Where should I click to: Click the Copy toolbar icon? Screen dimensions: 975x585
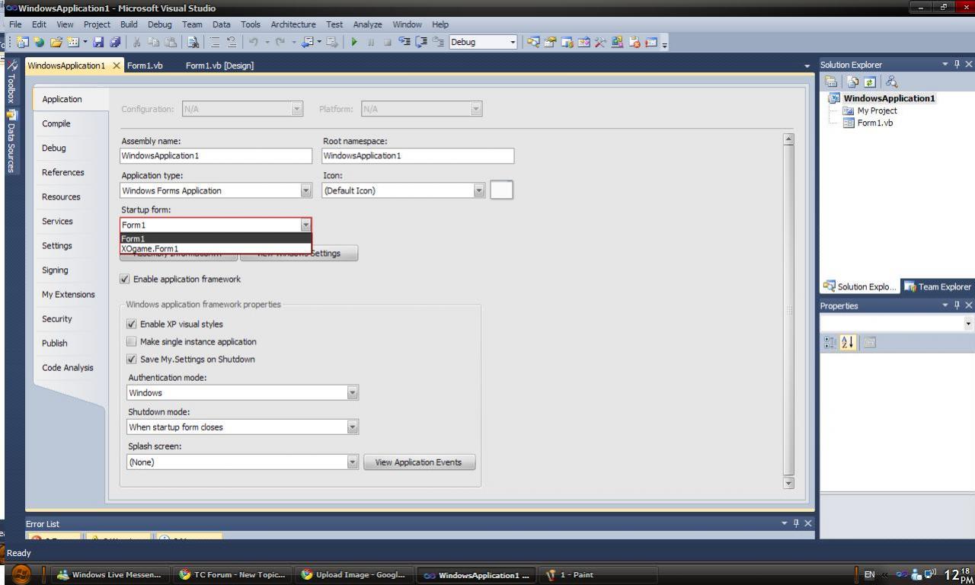click(154, 42)
